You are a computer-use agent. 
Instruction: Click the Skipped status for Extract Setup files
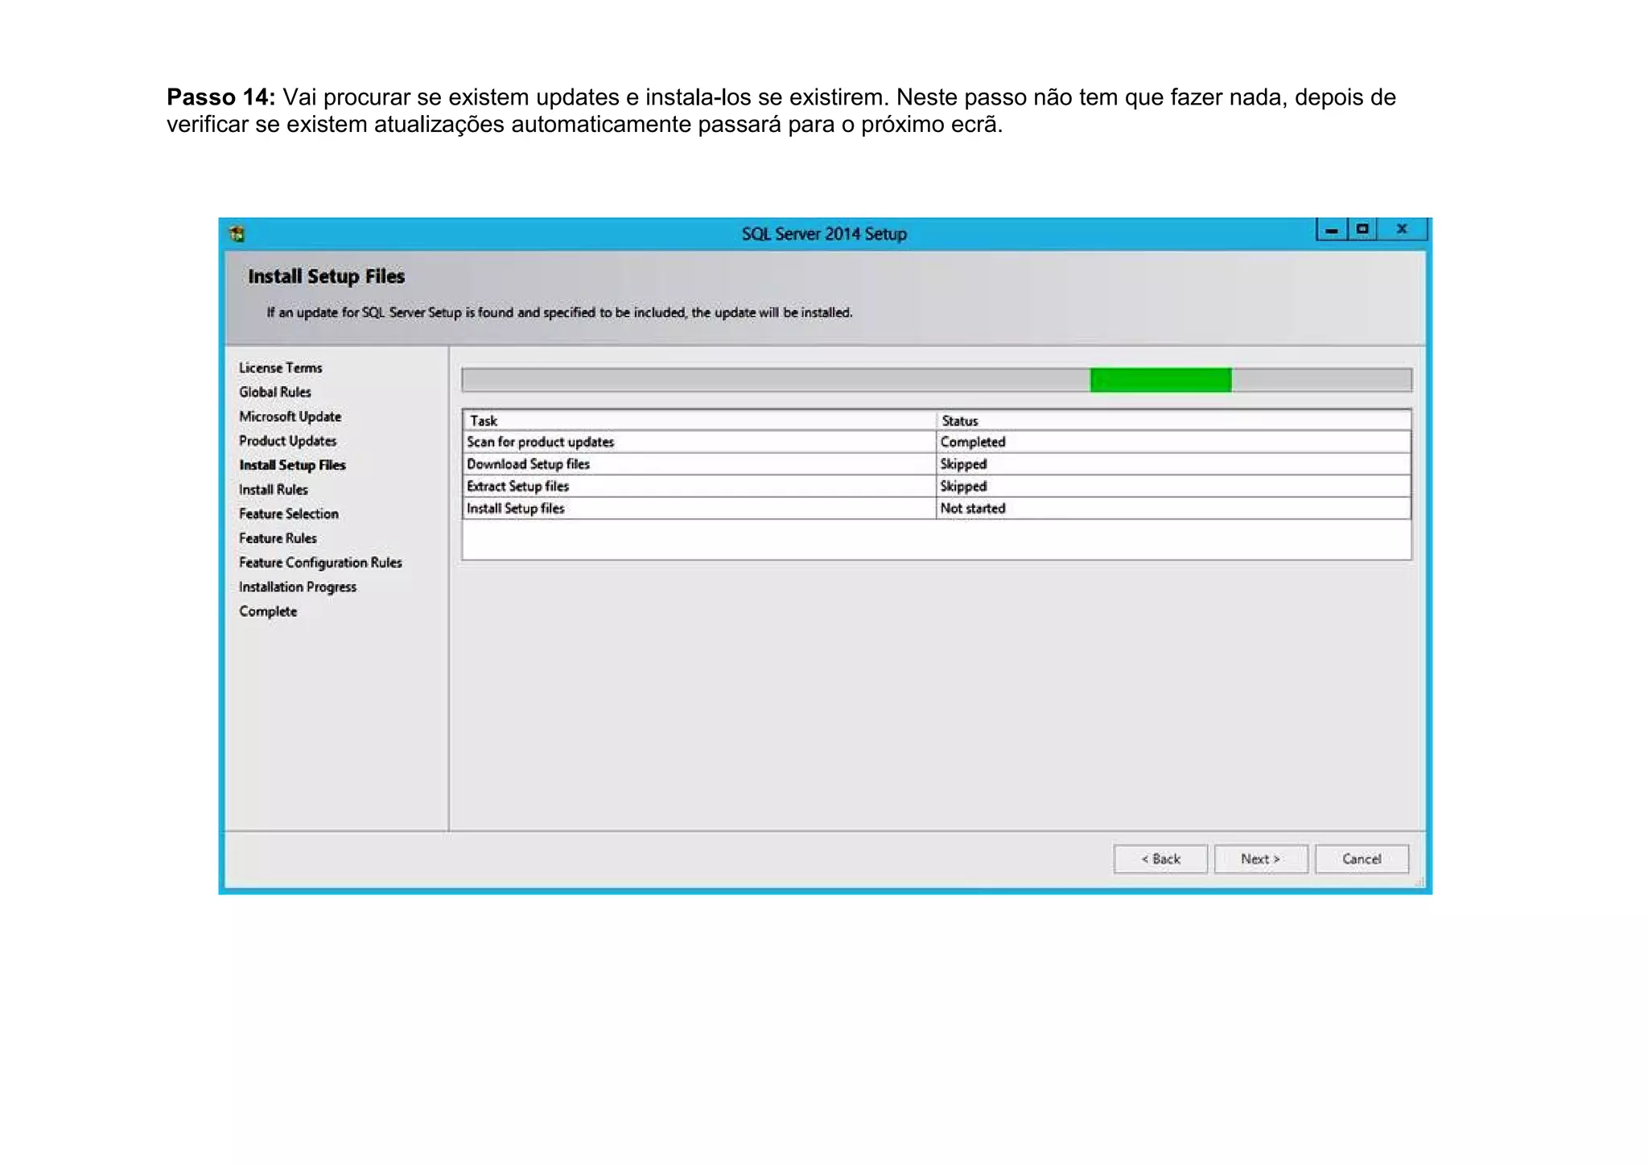(x=1173, y=486)
